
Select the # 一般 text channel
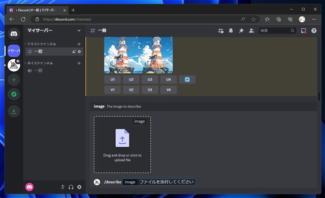click(54, 52)
